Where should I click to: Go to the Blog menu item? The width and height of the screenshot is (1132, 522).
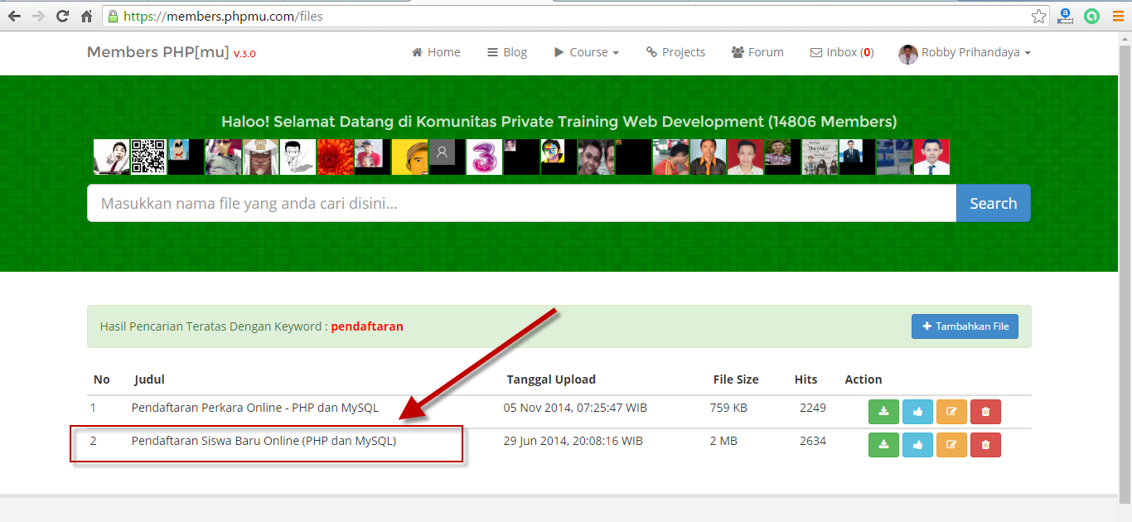(507, 52)
